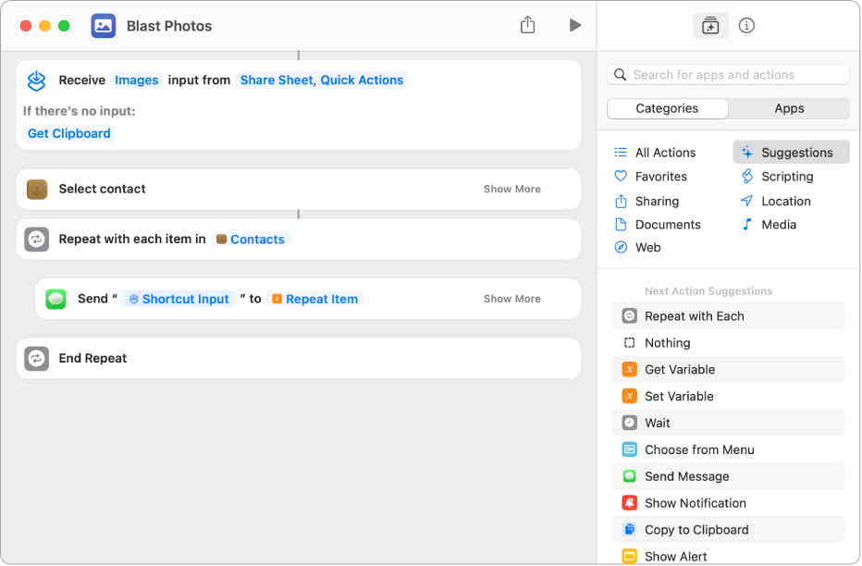
Task: Choose the Get Variable suggestion
Action: click(x=679, y=369)
